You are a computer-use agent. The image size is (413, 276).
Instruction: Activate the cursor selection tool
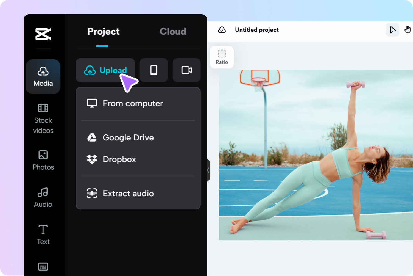pyautogui.click(x=392, y=30)
